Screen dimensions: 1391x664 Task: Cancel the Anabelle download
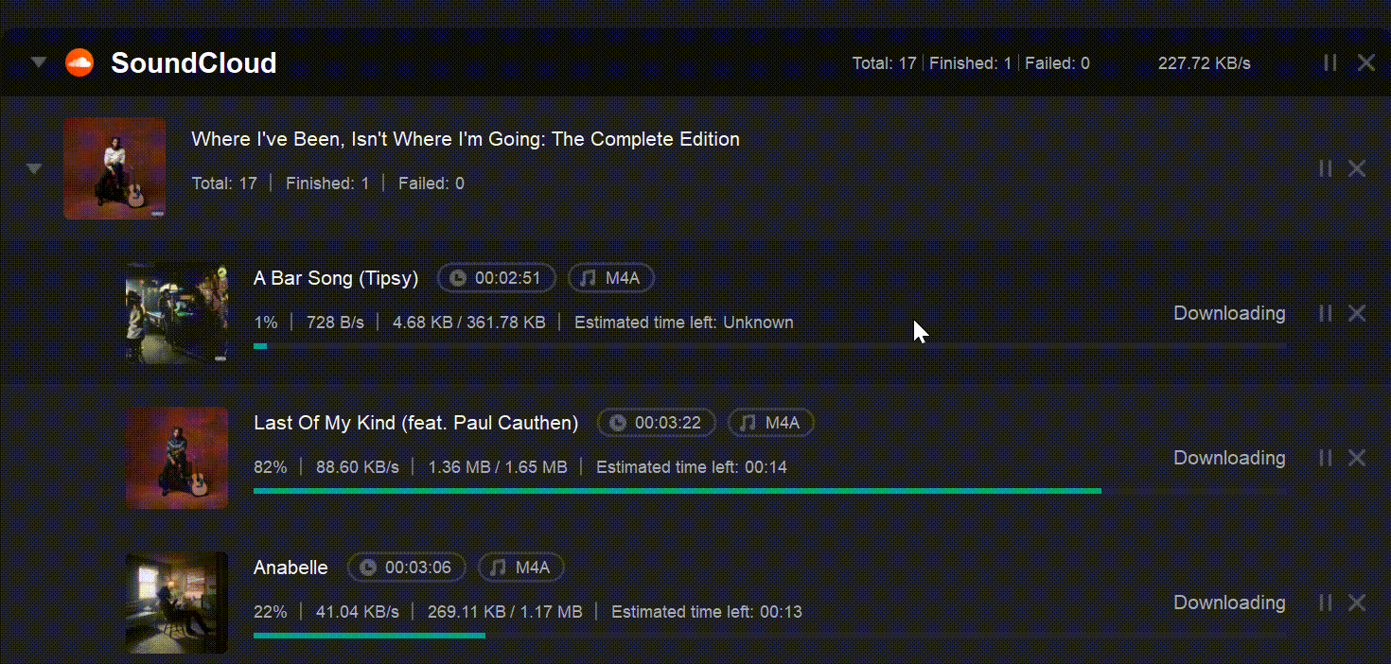click(x=1357, y=602)
